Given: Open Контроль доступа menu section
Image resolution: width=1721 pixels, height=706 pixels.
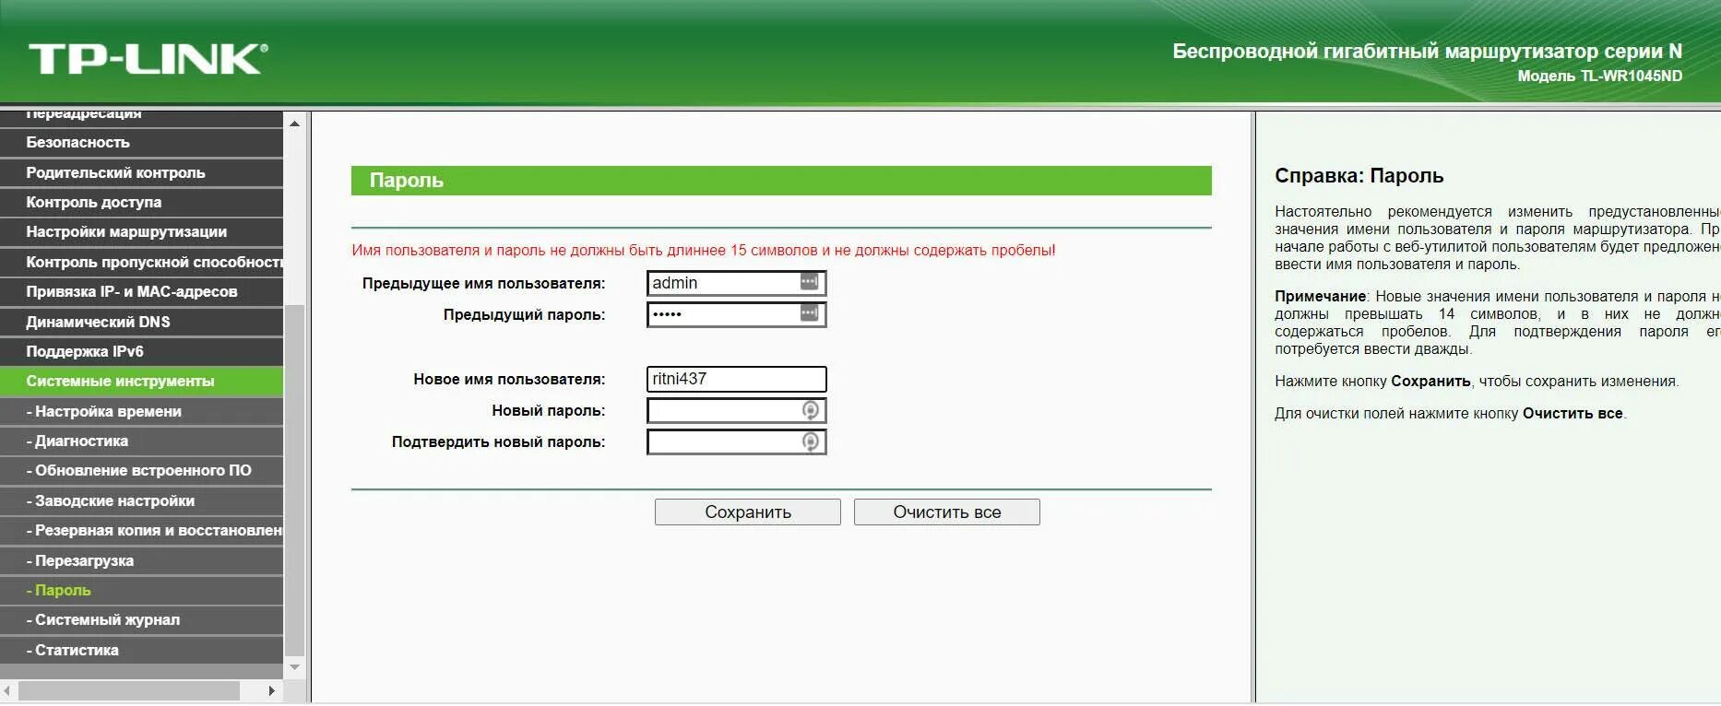Looking at the screenshot, I should pyautogui.click(x=141, y=202).
